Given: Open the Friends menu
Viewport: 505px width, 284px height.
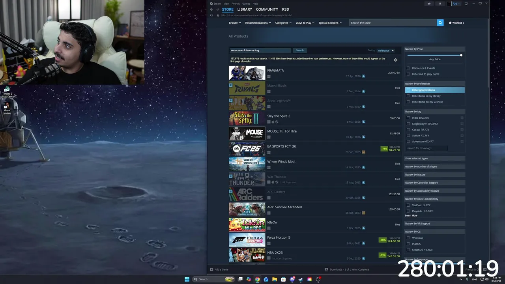Looking at the screenshot, I should pyautogui.click(x=236, y=4).
